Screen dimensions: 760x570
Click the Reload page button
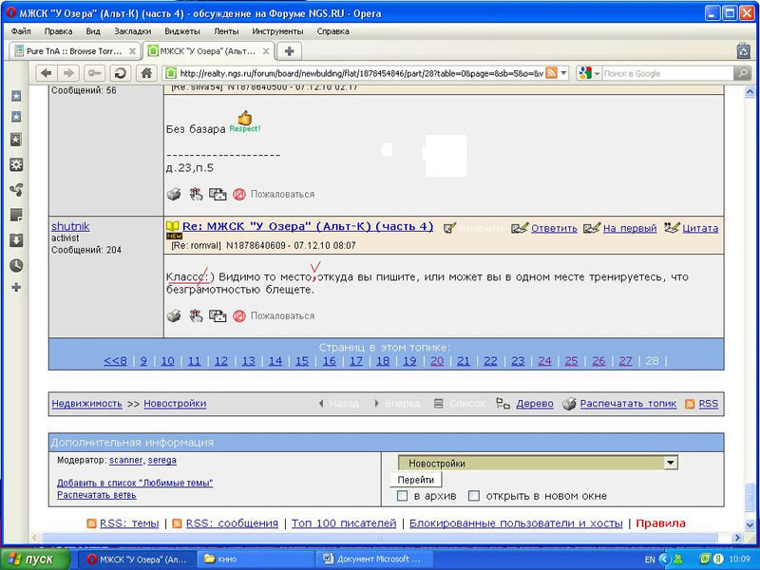[120, 72]
